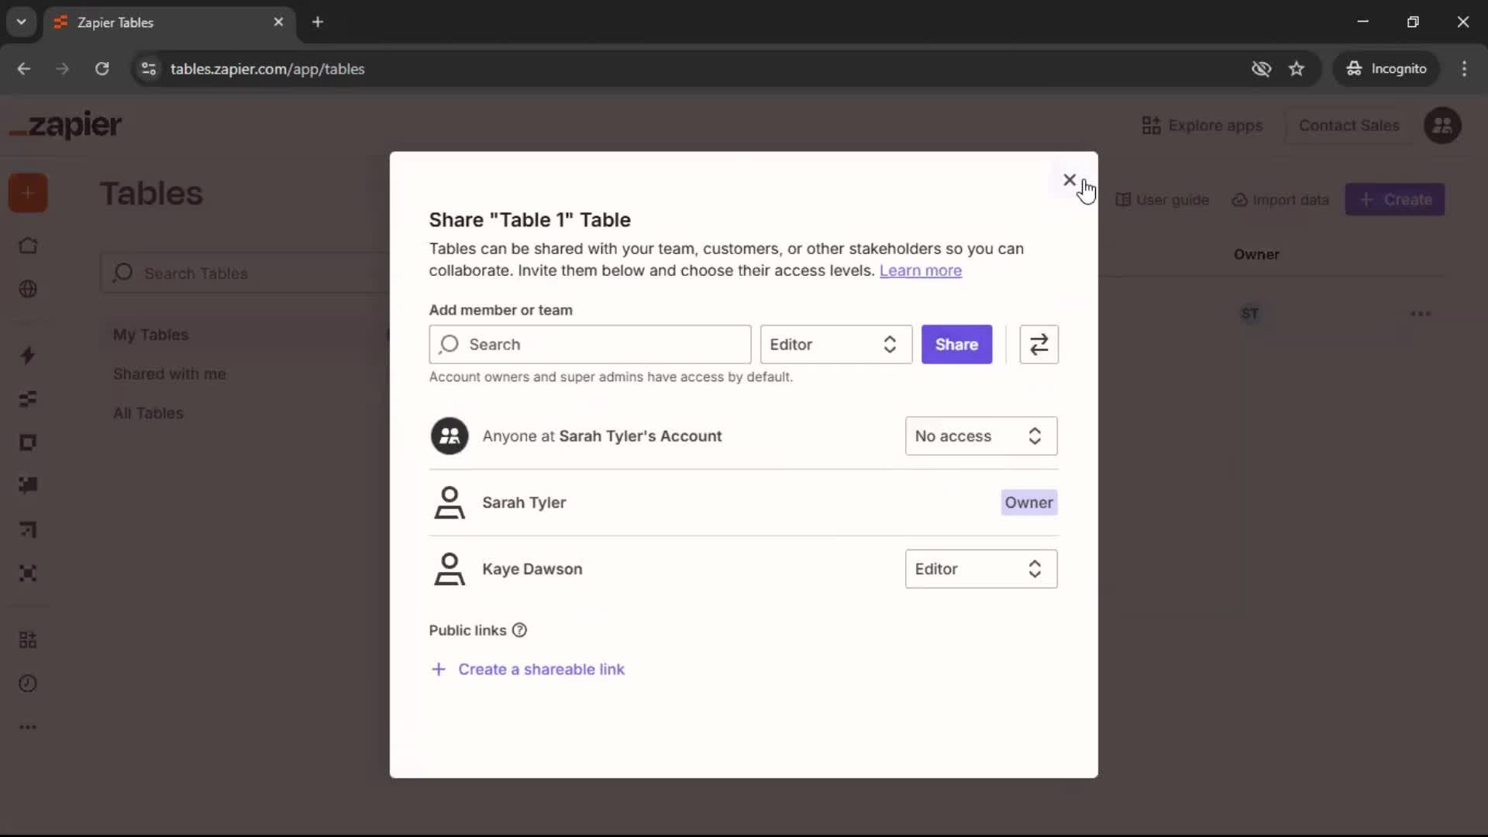Close the Share Table dialog
Screen dimensions: 1488x837
tap(1069, 180)
